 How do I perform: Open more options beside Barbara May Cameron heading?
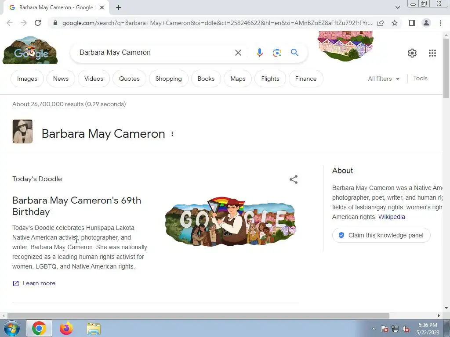(172, 134)
